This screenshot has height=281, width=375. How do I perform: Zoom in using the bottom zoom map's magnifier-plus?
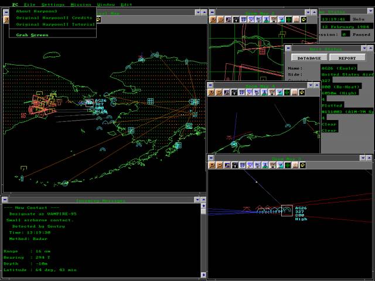[x=212, y=165]
